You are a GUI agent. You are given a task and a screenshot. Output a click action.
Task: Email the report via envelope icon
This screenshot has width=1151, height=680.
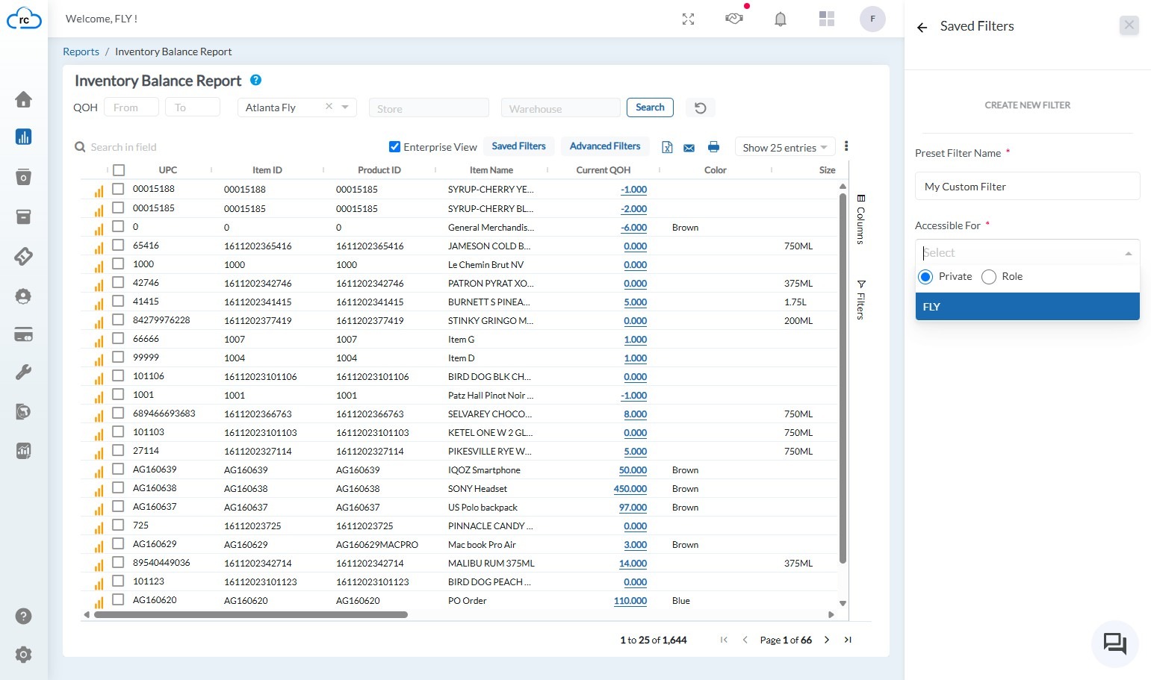(x=689, y=147)
